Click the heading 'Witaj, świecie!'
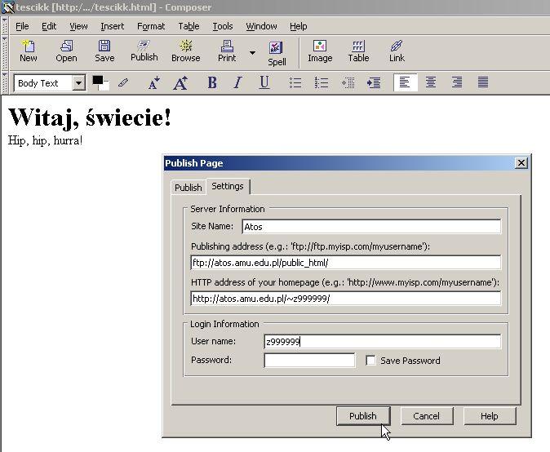 90,117
